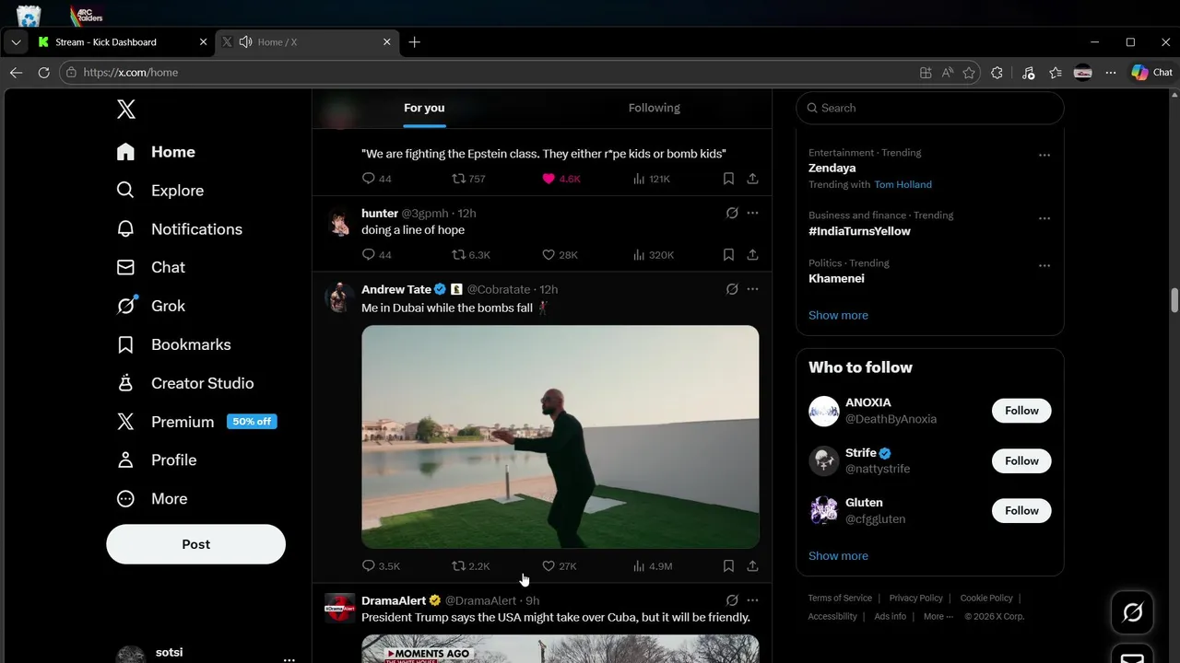Open more options for Zendaya trend
Screen dimensions: 1180x663
click(x=1044, y=156)
